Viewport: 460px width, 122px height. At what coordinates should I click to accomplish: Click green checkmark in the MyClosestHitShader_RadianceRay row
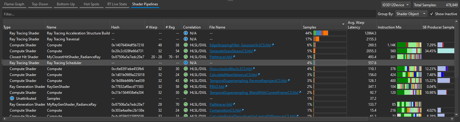click(185, 57)
